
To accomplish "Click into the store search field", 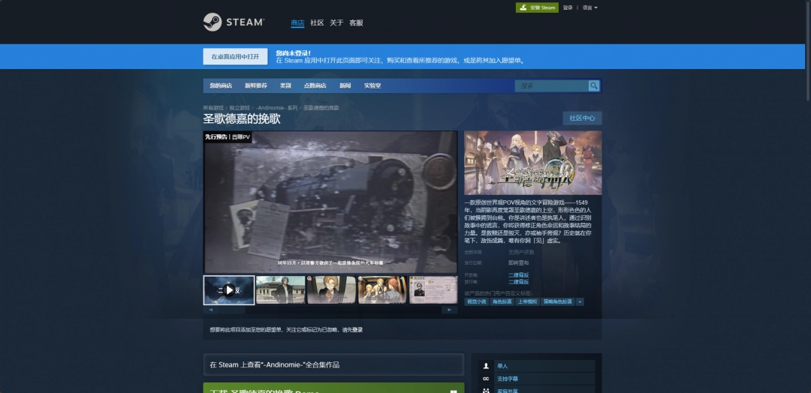I will pos(551,85).
